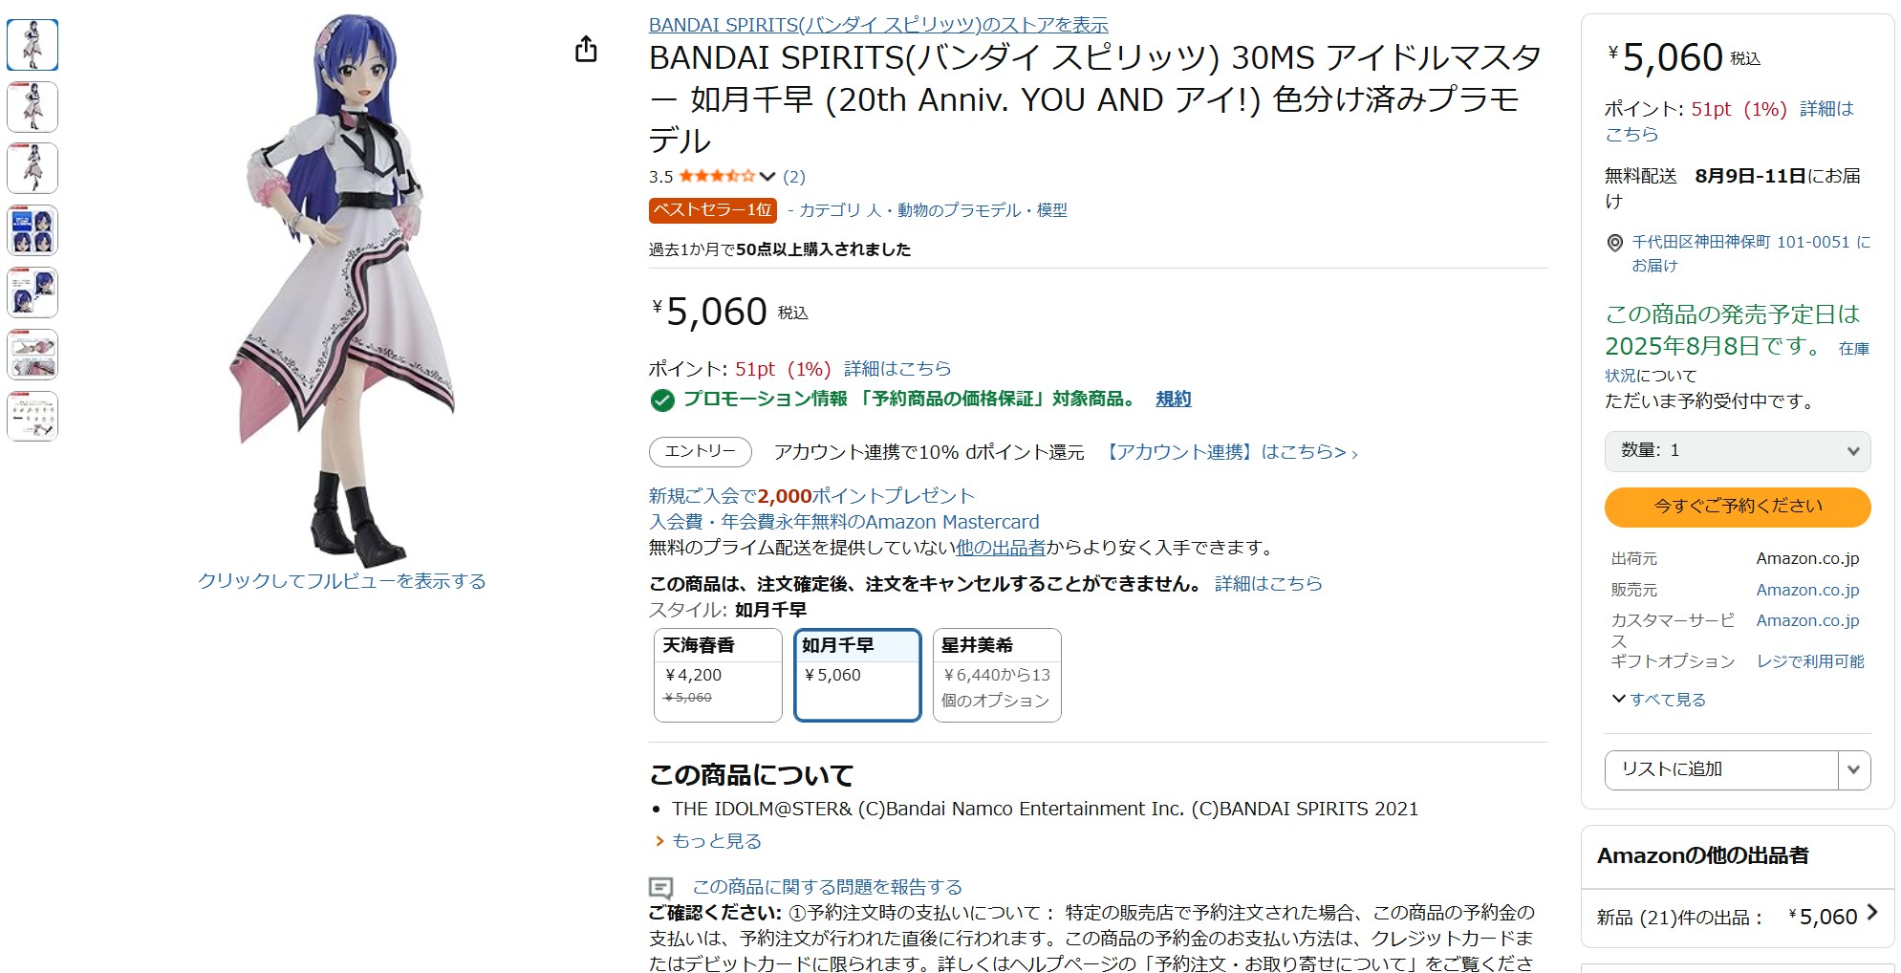Click the green promotion checkmark icon
Viewport: 1901px width, 973px height.
(x=659, y=401)
